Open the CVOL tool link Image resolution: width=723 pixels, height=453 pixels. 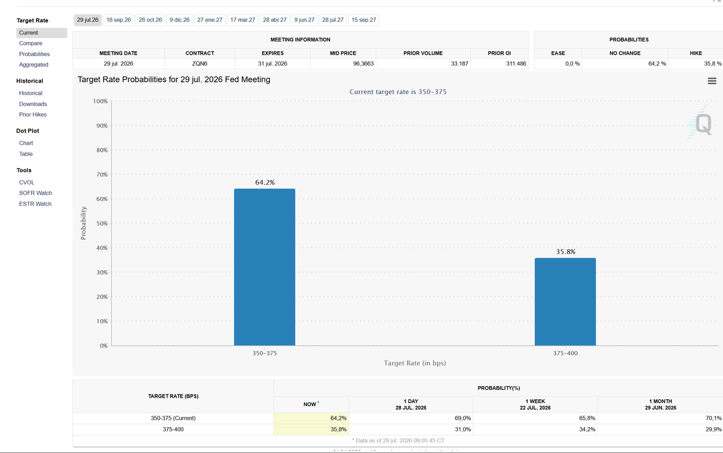[x=27, y=183]
